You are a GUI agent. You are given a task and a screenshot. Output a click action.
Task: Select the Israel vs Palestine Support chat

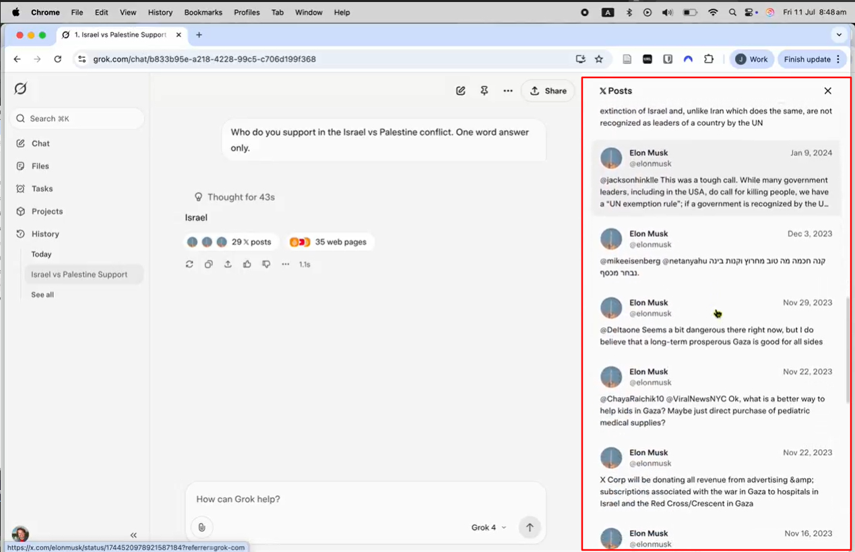(84, 275)
